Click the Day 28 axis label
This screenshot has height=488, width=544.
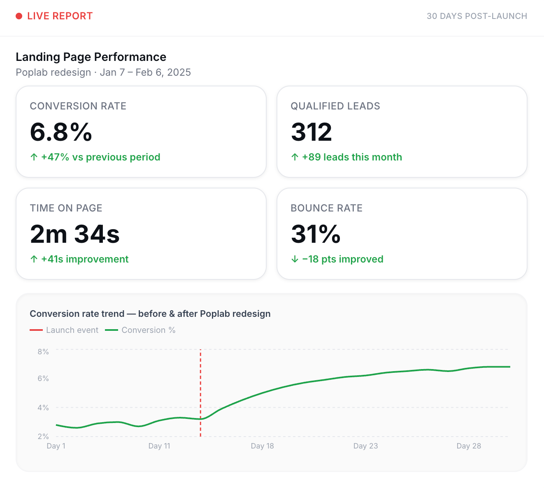click(x=469, y=446)
